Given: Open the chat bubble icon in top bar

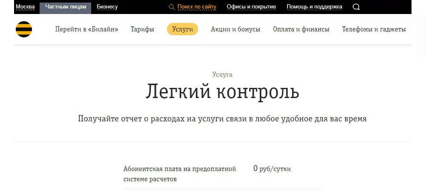Looking at the screenshot, I should click(x=356, y=7).
